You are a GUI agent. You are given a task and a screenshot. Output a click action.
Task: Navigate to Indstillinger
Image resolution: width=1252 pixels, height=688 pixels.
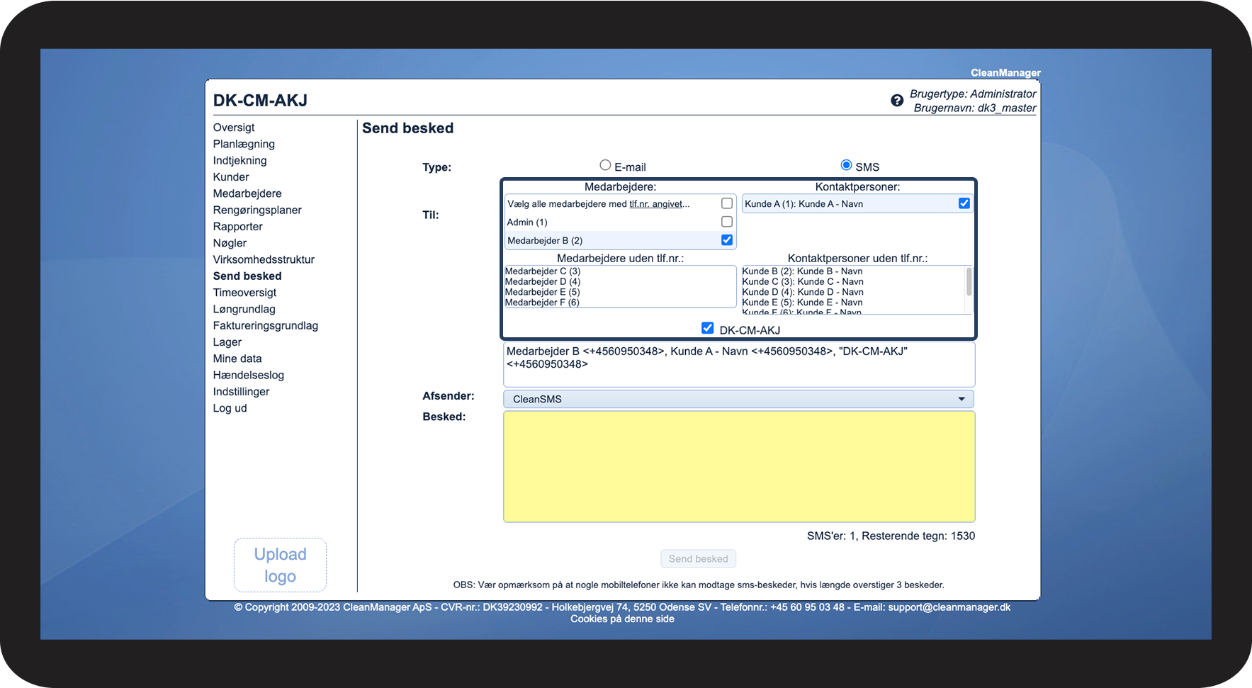pos(241,392)
